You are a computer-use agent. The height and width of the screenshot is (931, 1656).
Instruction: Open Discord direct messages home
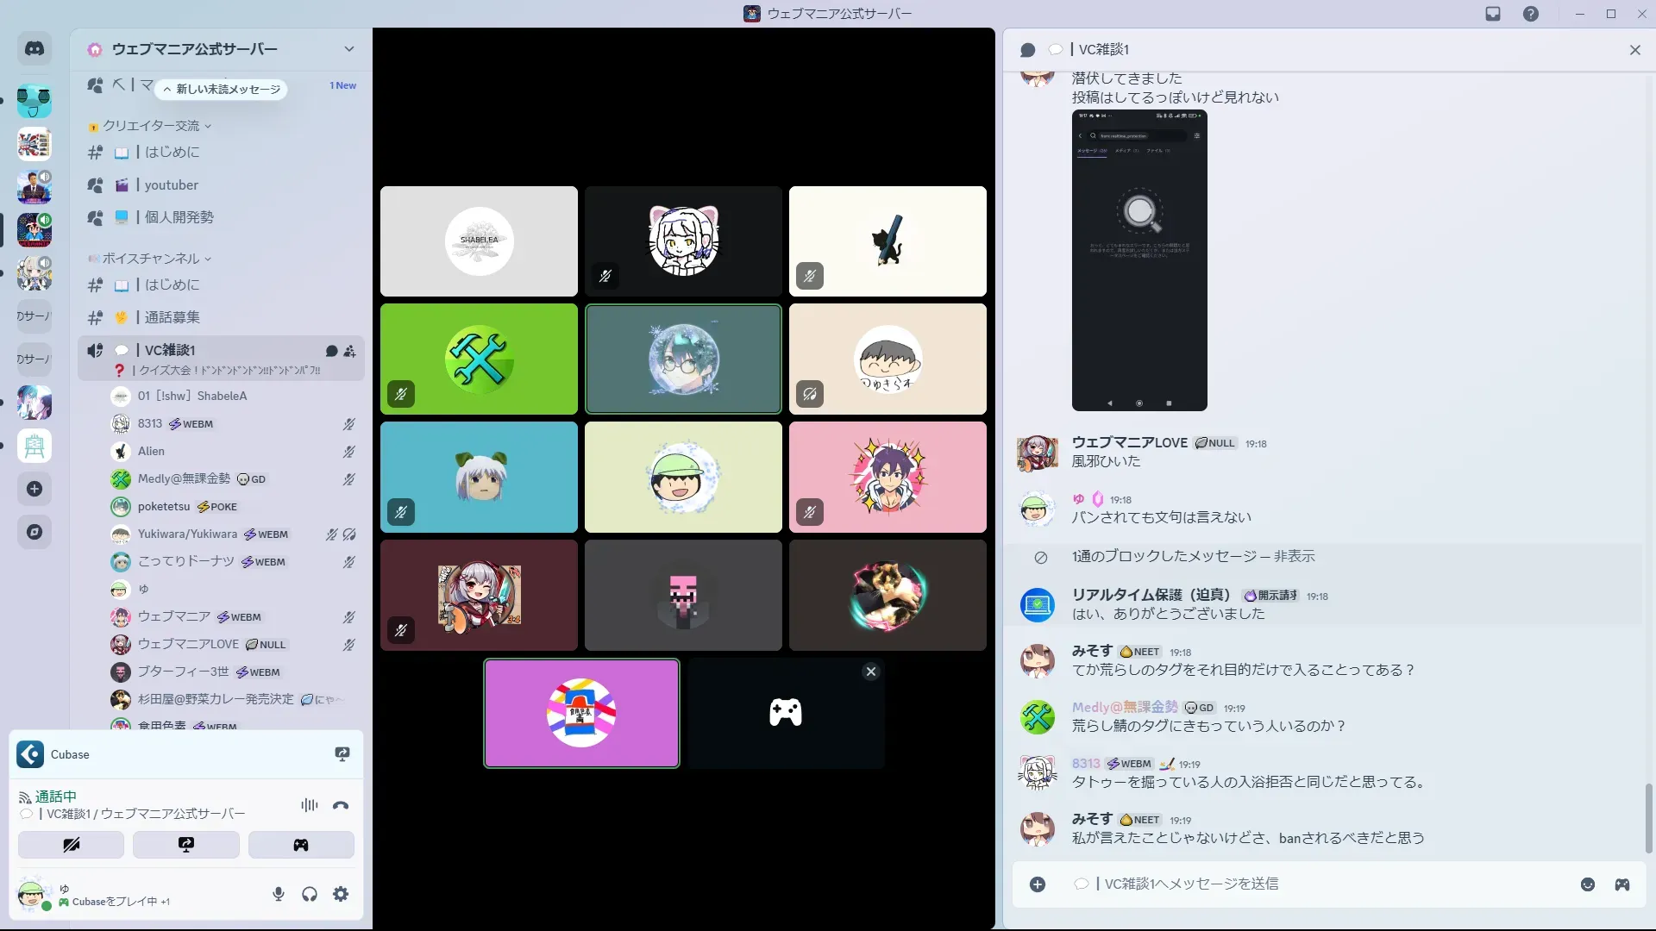point(34,49)
